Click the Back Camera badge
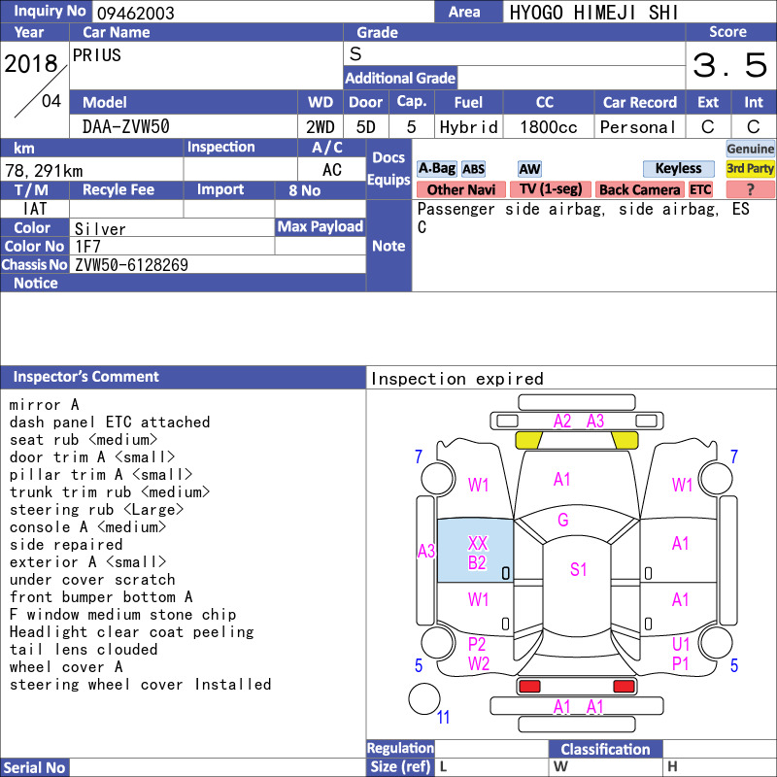Viewport: 777px width, 777px height. pyautogui.click(x=639, y=189)
